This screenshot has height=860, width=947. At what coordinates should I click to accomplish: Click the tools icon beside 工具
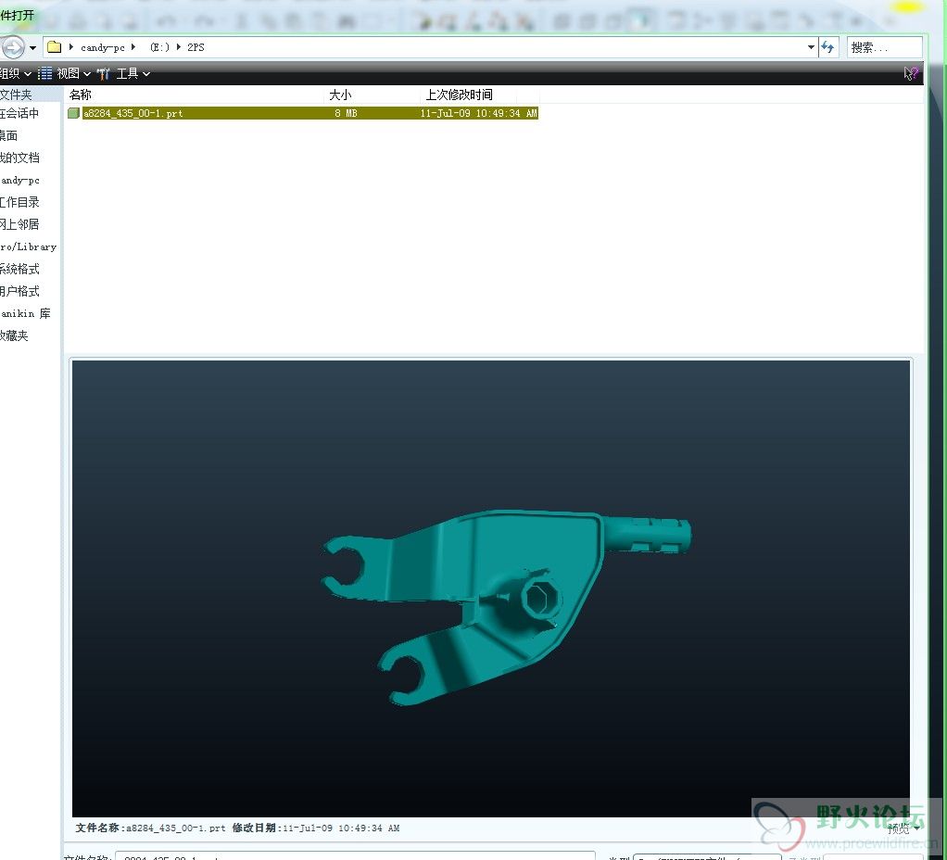103,74
